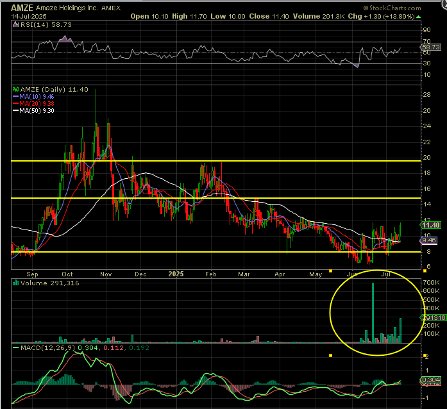447x409 pixels.
Task: Click the Dec label on time axis
Action: (x=140, y=274)
